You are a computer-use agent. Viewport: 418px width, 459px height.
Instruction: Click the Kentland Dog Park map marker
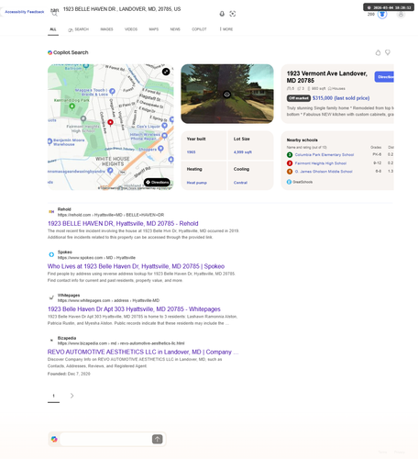tap(72, 106)
